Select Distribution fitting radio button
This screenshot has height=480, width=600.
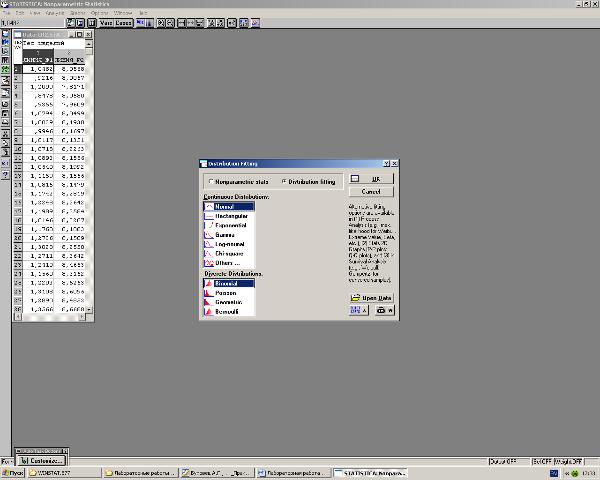click(308, 182)
